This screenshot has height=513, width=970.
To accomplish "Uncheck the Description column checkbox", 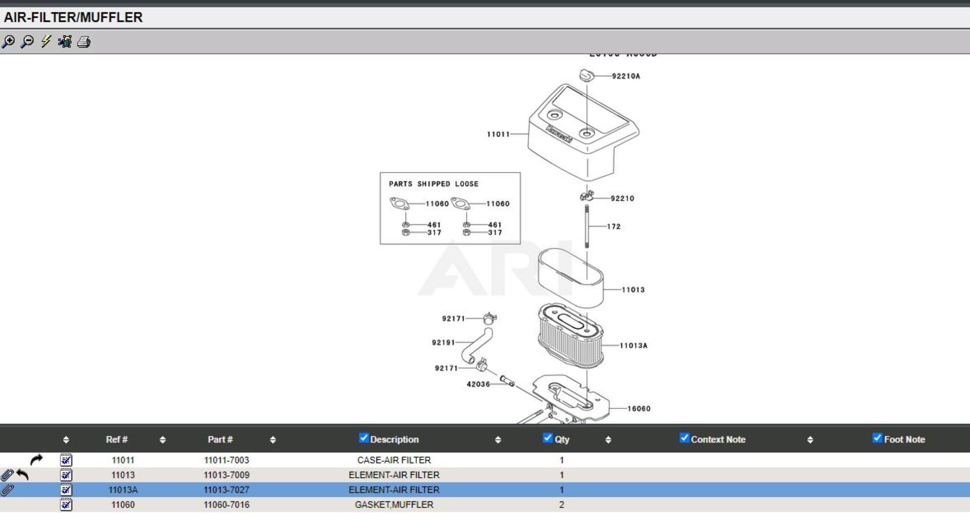I will pos(363,438).
